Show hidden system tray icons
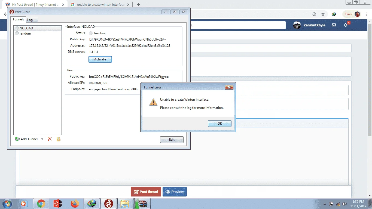 (x=325, y=204)
